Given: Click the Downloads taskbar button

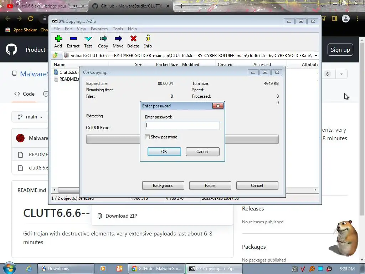Looking at the screenshot, I should pos(66,269).
